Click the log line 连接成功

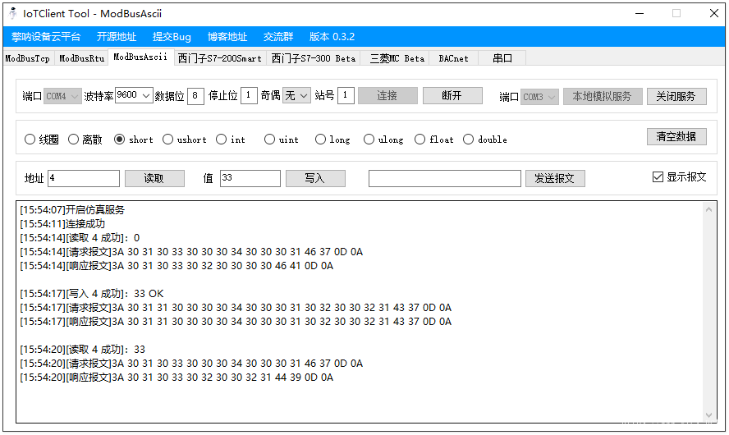62,224
